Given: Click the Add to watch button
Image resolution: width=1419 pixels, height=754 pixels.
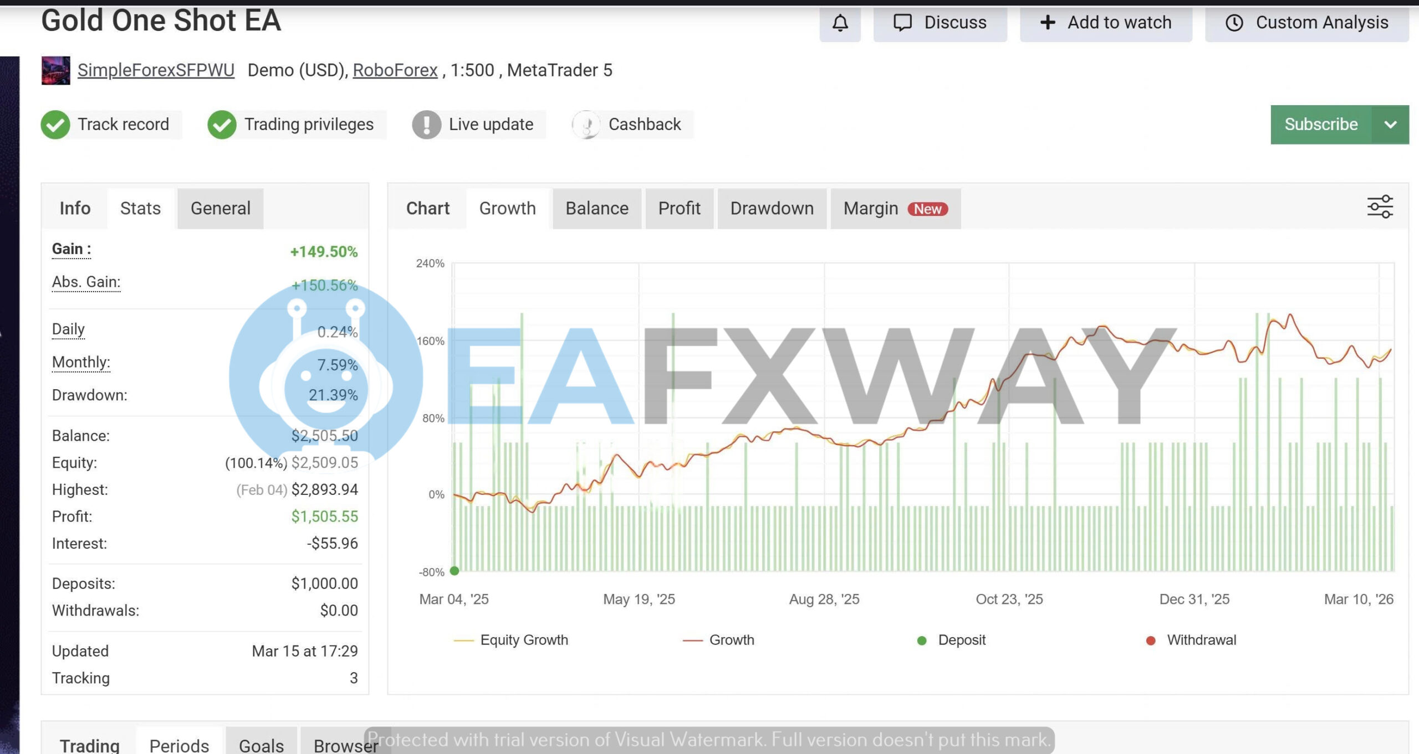Looking at the screenshot, I should (x=1105, y=23).
